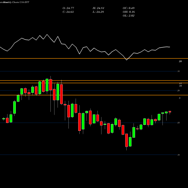
Task: Click the 22 price axis label
Action: (179, 123)
